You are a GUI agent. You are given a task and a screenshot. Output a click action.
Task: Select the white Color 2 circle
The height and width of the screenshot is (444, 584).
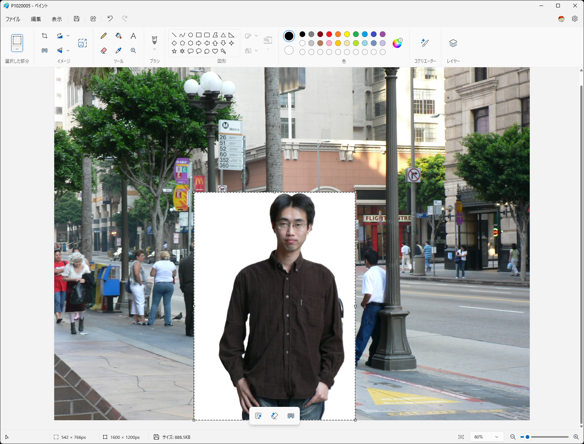(289, 50)
